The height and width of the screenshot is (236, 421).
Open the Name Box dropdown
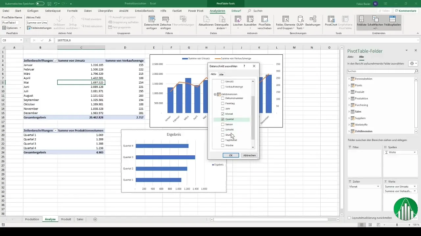tap(21, 40)
